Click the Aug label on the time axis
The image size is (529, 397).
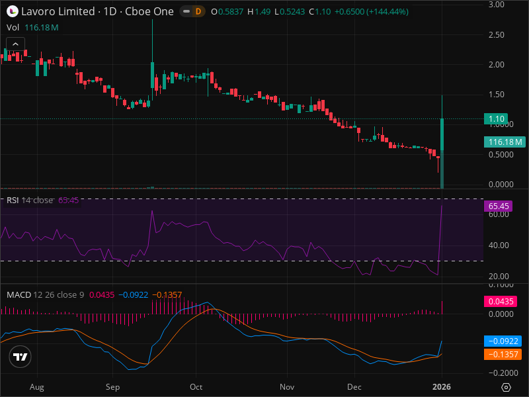(x=37, y=387)
